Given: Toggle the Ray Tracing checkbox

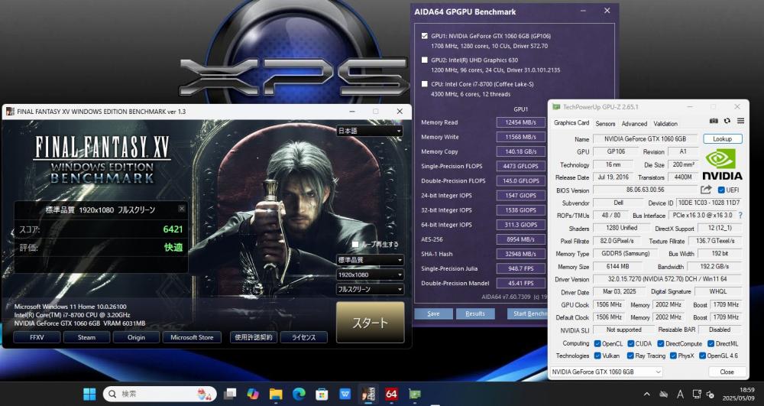Looking at the screenshot, I should tap(630, 356).
